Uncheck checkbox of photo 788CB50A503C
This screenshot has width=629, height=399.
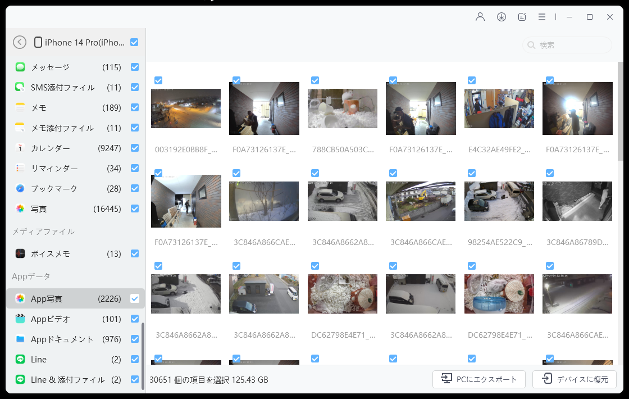(315, 80)
